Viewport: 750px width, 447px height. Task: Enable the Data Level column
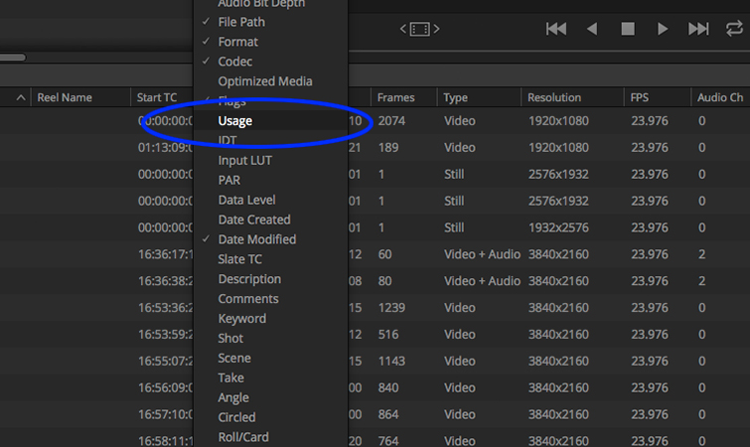click(x=270, y=200)
